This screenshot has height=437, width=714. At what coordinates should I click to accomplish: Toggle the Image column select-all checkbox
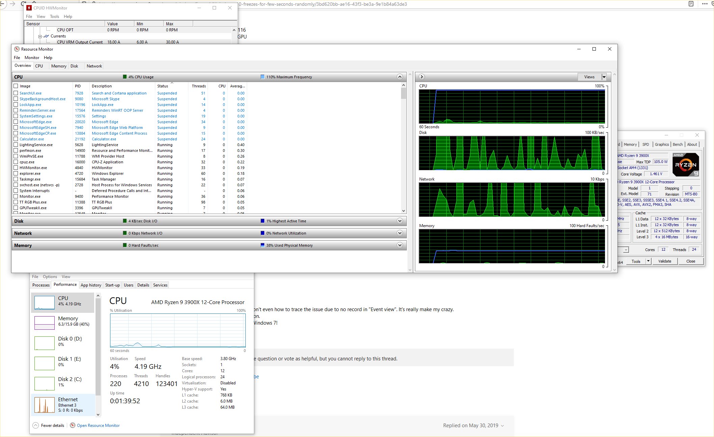(x=16, y=86)
